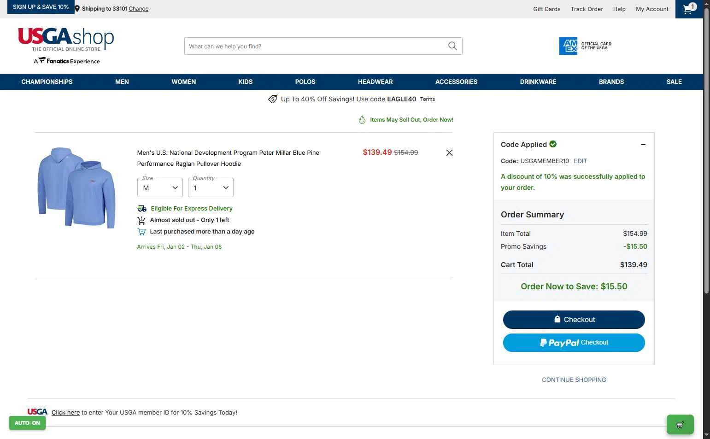
Task: Click the promo tag icon beside EAGLE40
Action: pos(273,99)
